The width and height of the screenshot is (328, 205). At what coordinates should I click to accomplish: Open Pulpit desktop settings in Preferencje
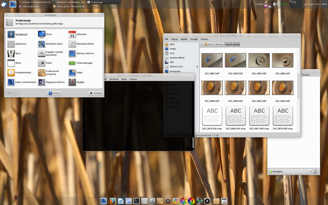click(x=76, y=73)
